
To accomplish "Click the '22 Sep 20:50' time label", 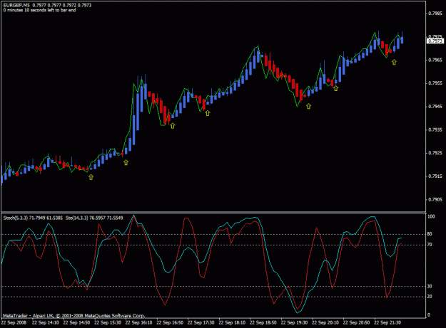I will point(356,322).
